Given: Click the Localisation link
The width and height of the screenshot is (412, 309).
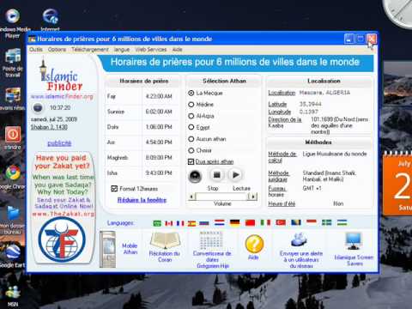Looking at the screenshot, I should click(x=282, y=93).
